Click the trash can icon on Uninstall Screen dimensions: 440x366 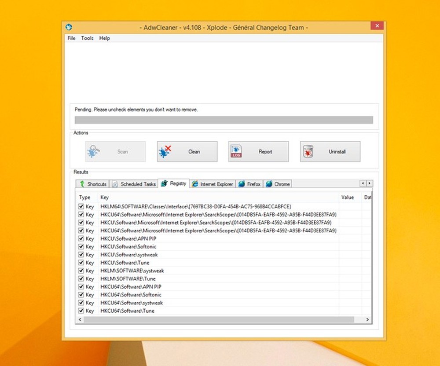tap(308, 151)
